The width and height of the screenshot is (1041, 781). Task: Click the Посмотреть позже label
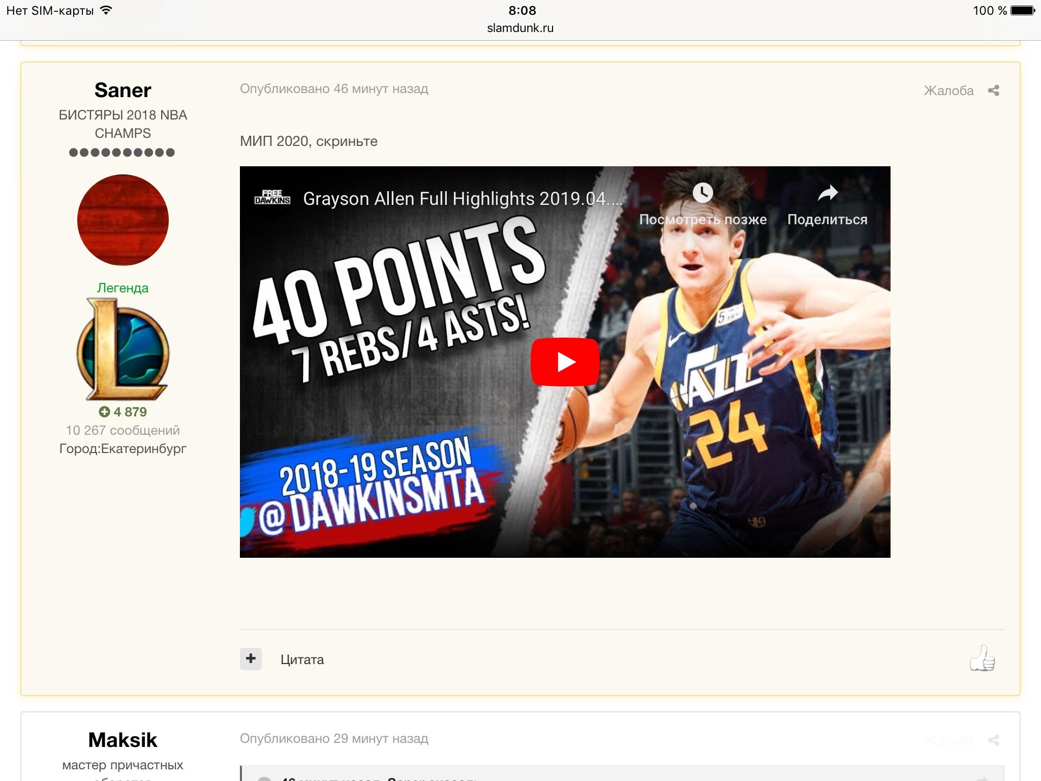[x=702, y=219]
